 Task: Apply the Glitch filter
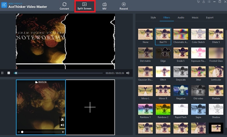pos(163,74)
